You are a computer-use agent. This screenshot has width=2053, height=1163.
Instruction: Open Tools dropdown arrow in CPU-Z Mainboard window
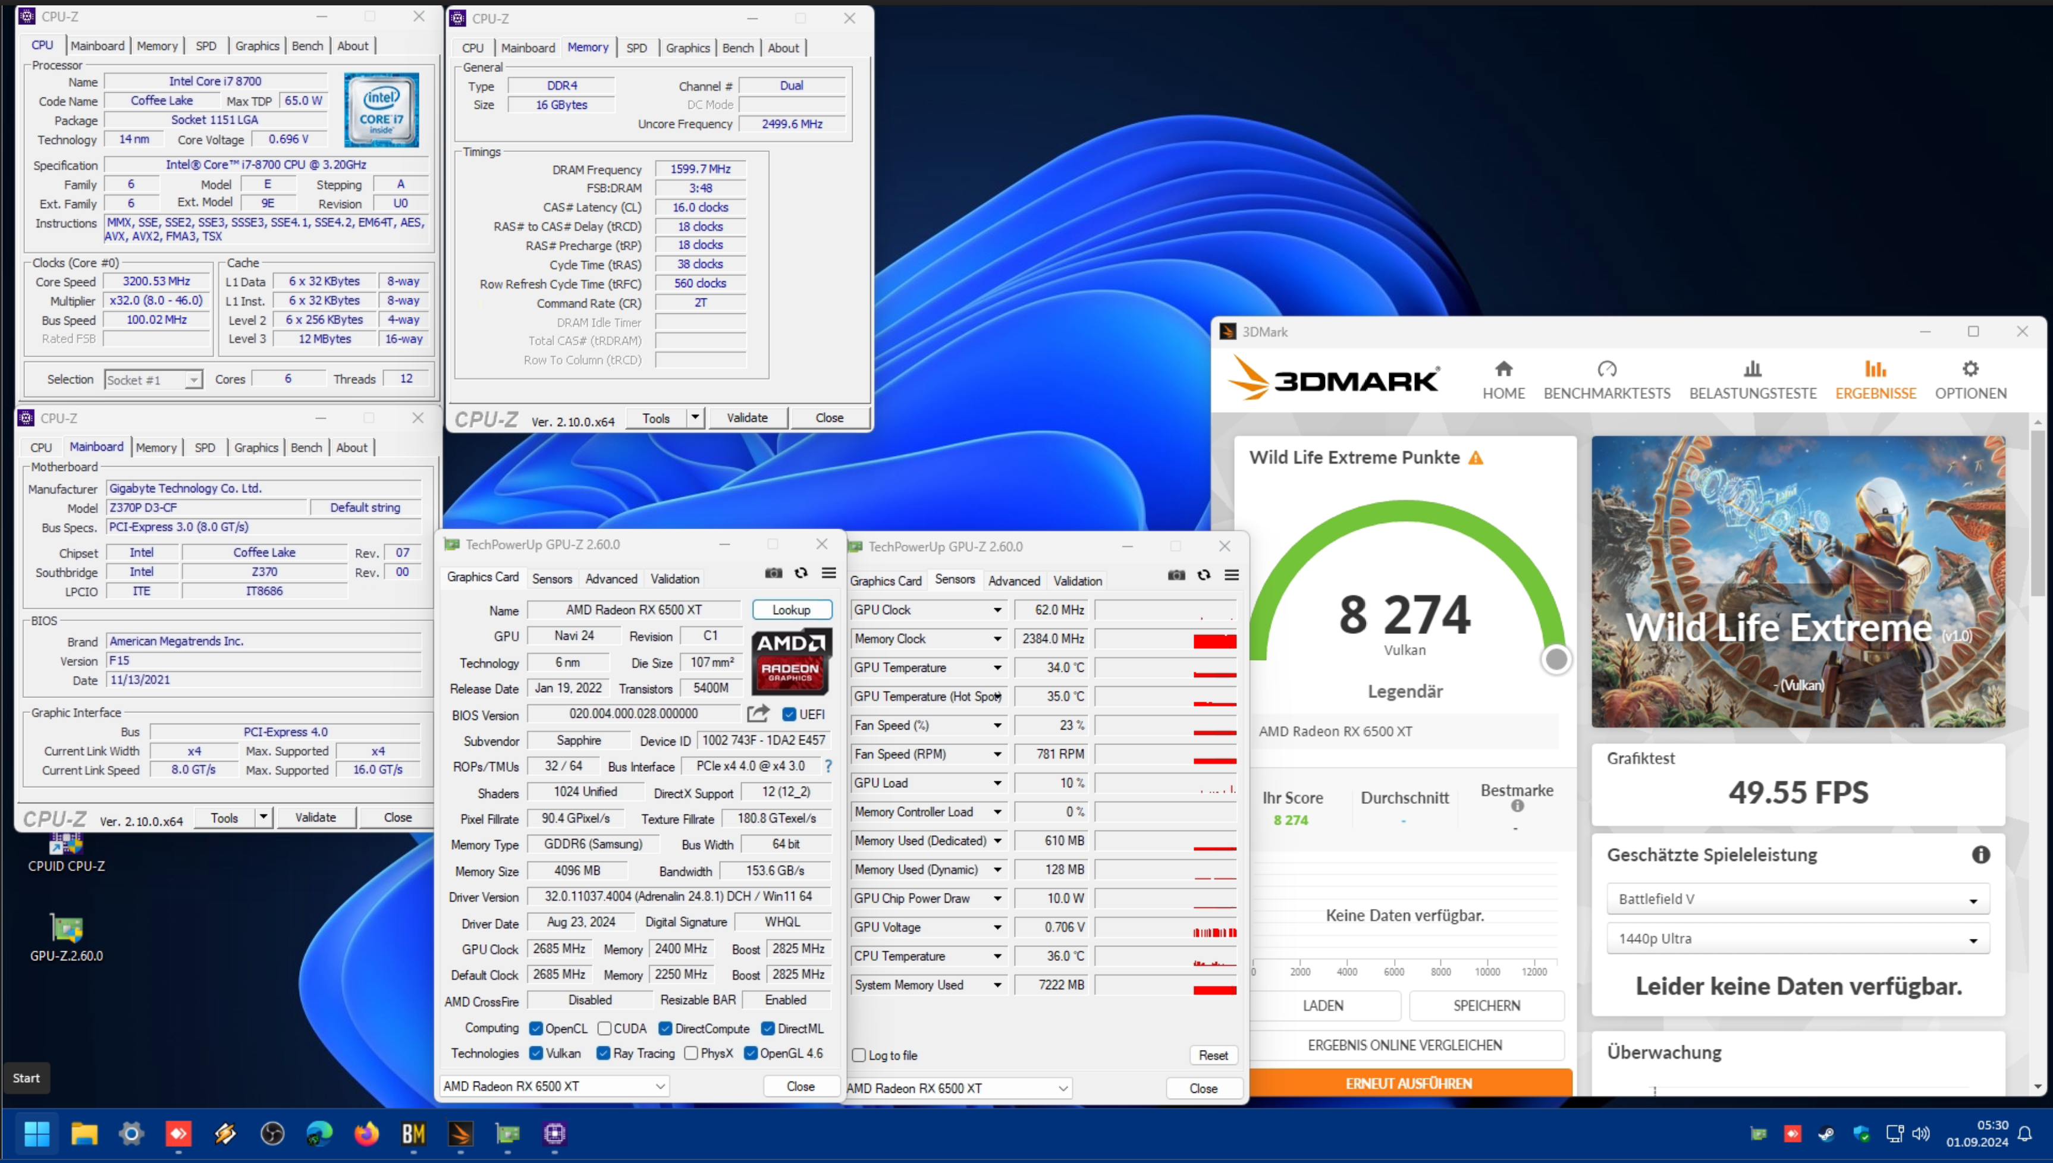click(263, 817)
